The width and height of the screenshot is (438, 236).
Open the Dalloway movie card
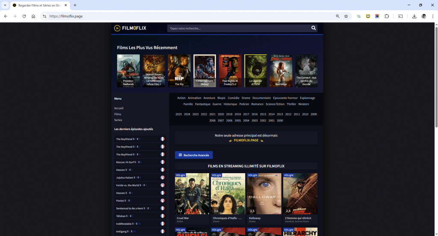[264, 198]
